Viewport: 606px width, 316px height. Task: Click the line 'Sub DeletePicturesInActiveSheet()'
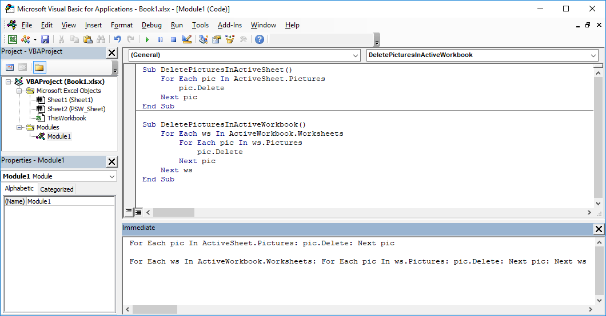click(217, 70)
